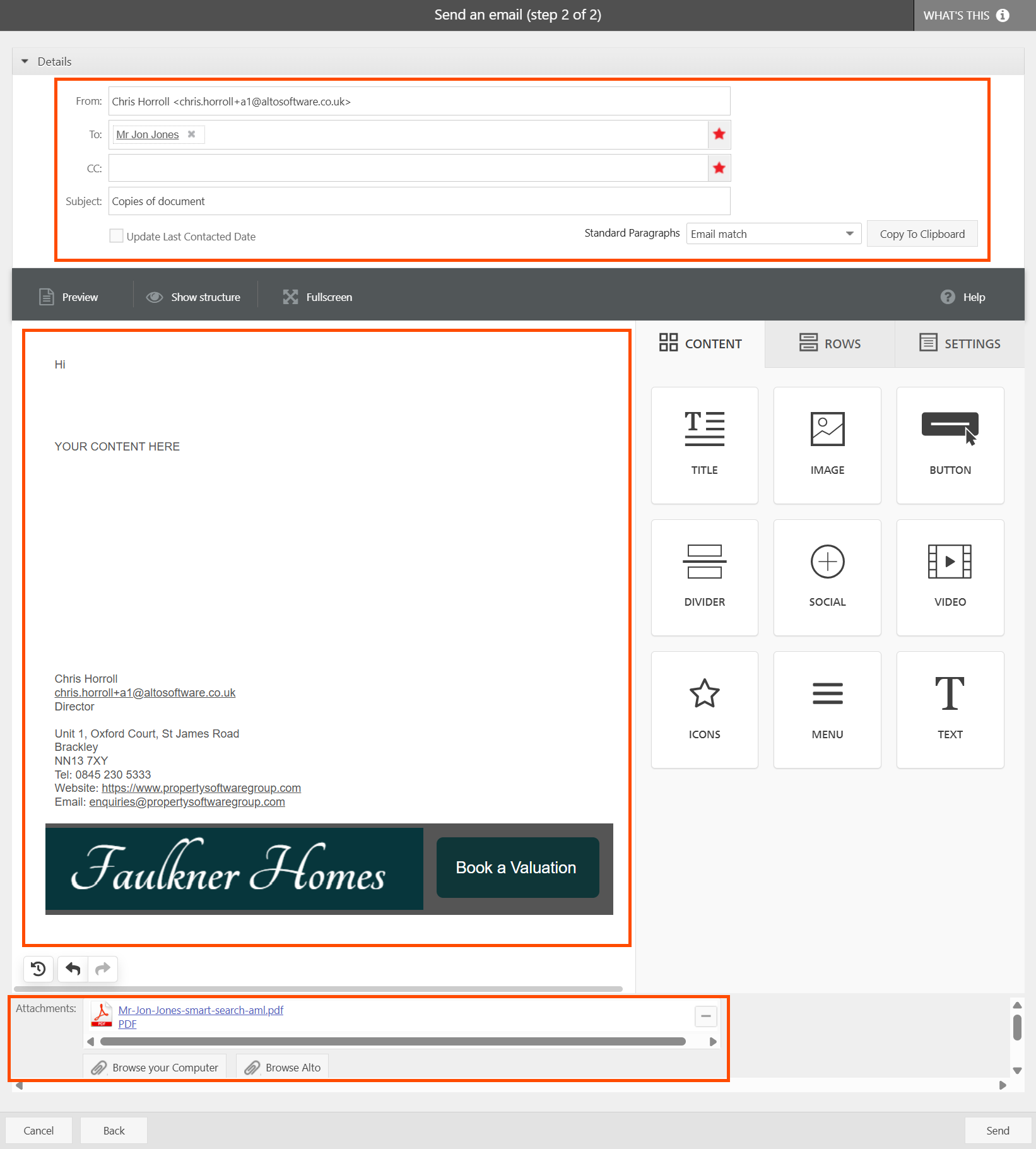Open the email Preview

69,297
